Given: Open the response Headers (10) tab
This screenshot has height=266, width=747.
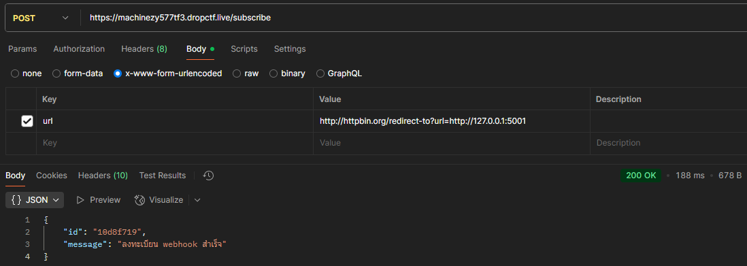Looking at the screenshot, I should (103, 176).
